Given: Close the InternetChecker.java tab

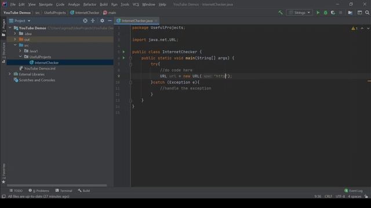Looking at the screenshot, I should (x=156, y=21).
